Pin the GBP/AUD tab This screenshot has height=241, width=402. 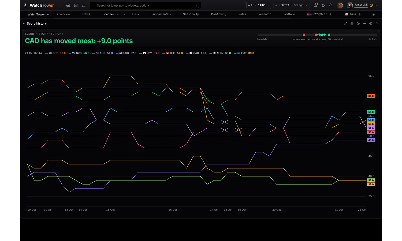[x=330, y=14]
